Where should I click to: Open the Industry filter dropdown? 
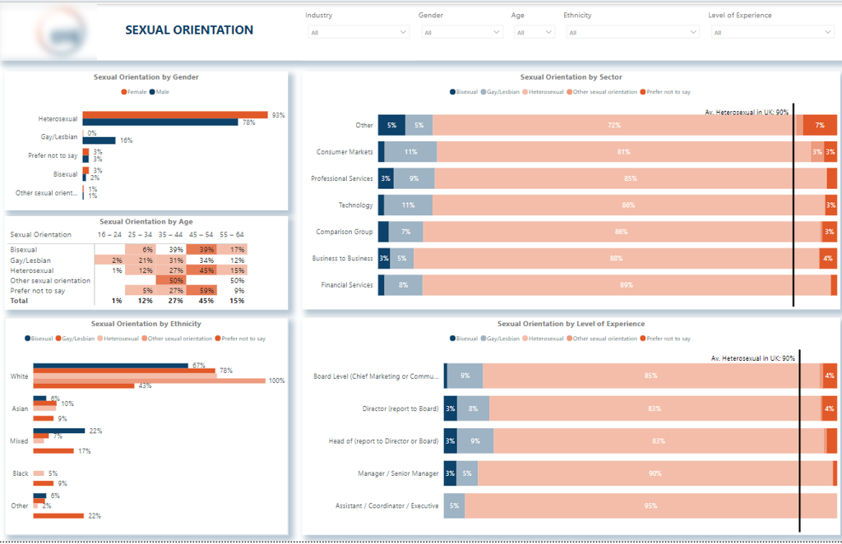(358, 32)
